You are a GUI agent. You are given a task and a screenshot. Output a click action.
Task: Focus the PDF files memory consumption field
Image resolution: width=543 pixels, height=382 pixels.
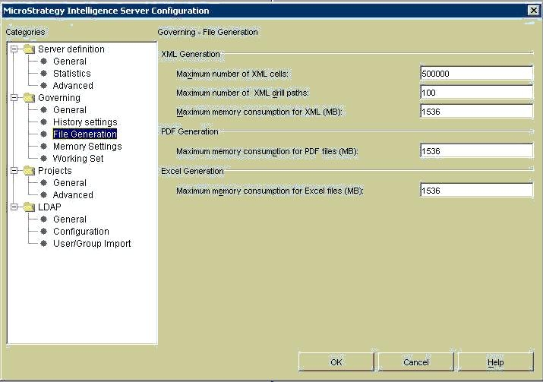476,151
